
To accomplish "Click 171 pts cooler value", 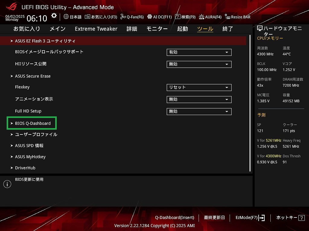I will [x=289, y=131].
